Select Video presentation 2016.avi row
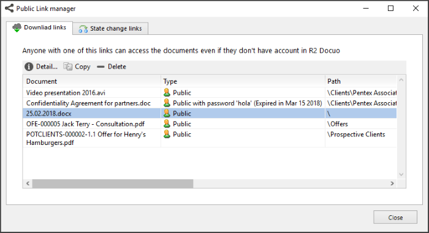 210,92
